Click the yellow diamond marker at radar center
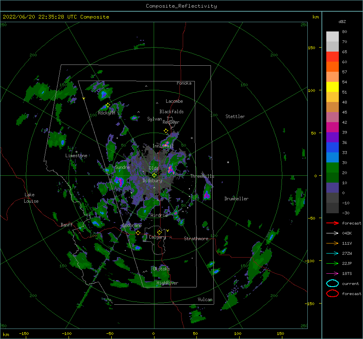 point(154,175)
